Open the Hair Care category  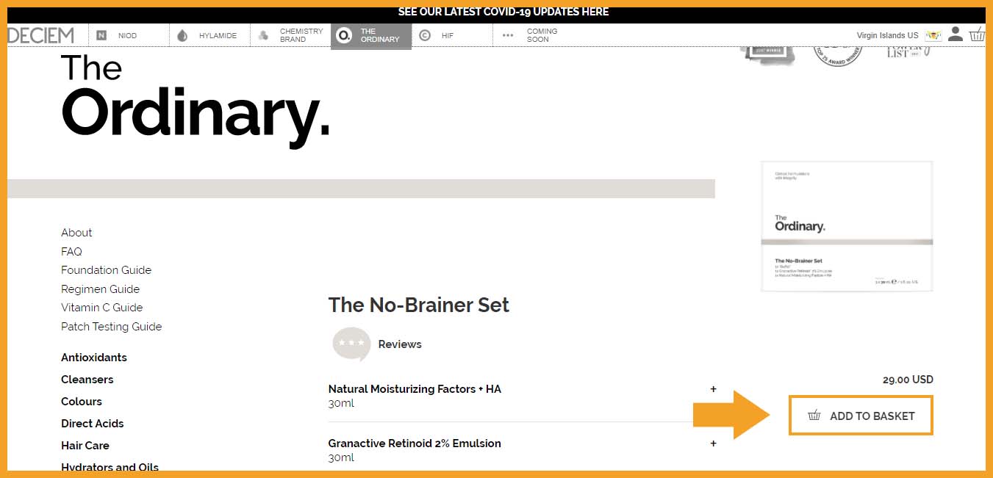tap(85, 446)
